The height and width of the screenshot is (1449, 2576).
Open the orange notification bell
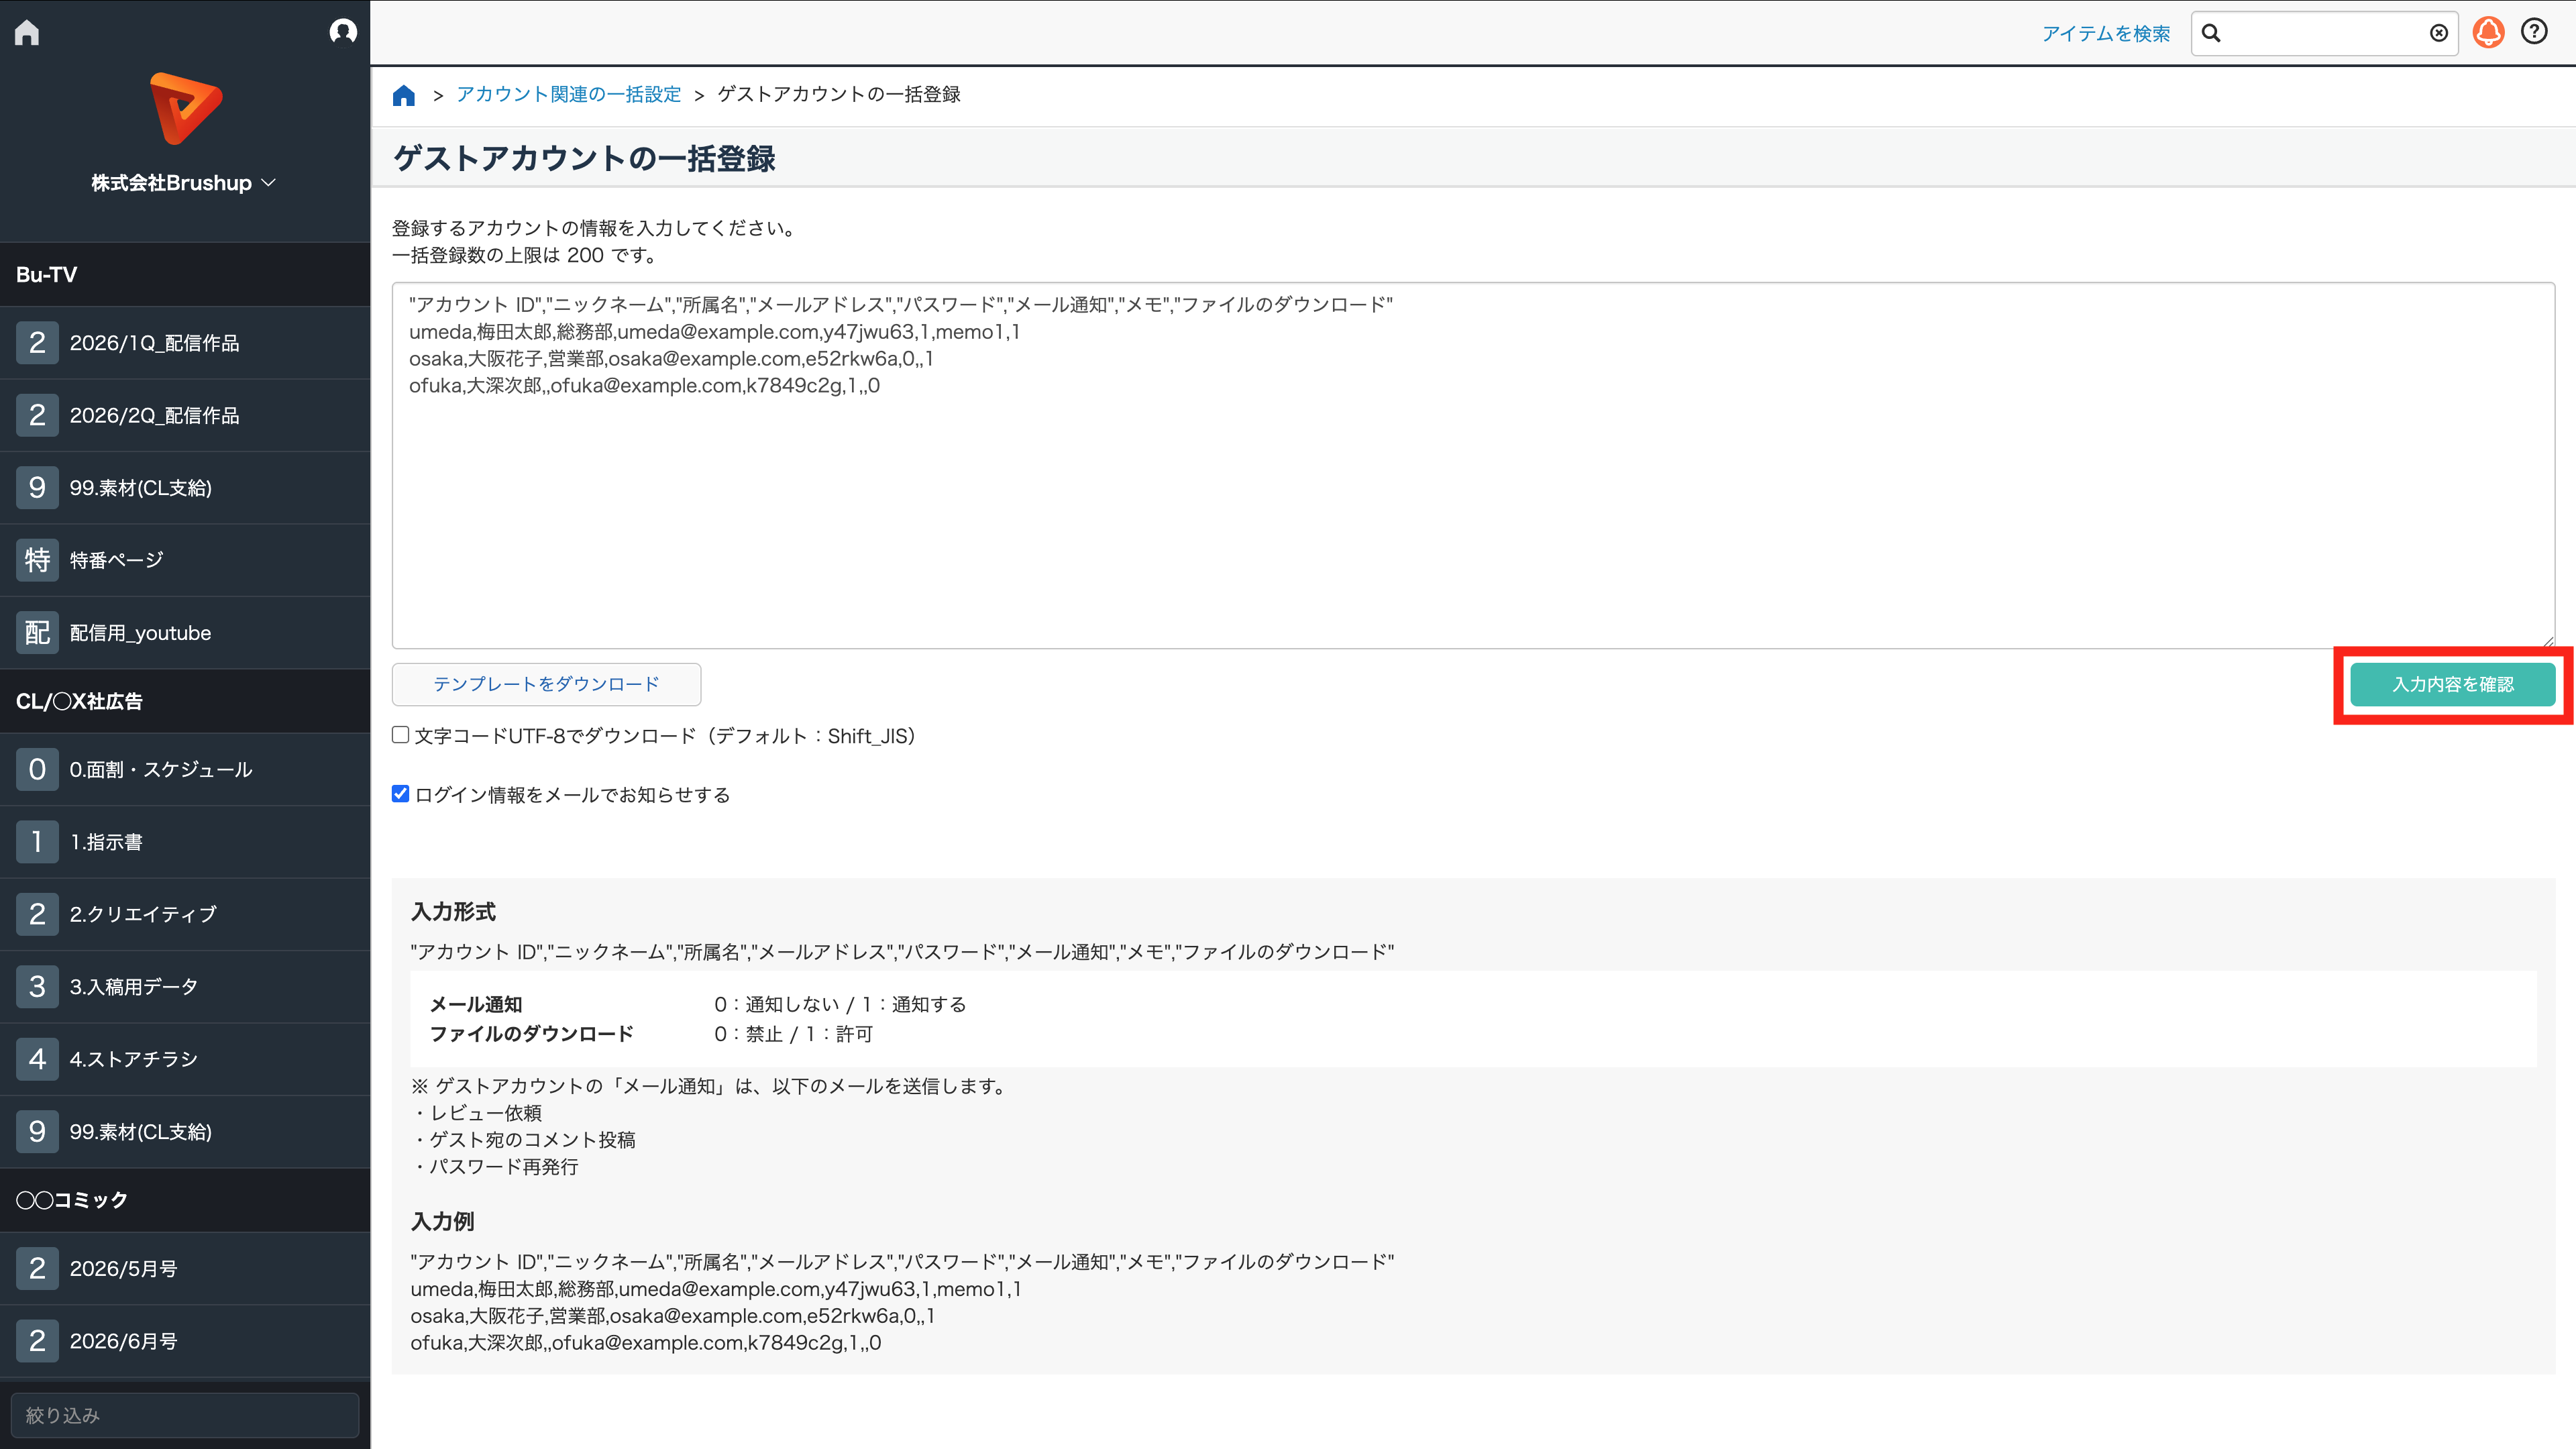(x=2488, y=32)
